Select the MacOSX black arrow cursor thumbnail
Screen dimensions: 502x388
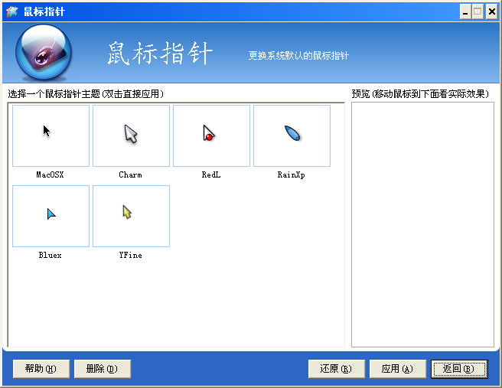coord(51,135)
